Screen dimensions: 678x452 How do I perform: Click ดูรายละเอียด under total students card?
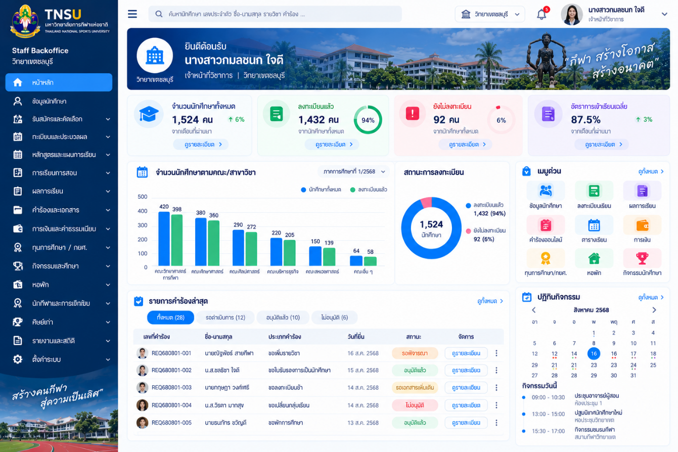click(x=201, y=144)
